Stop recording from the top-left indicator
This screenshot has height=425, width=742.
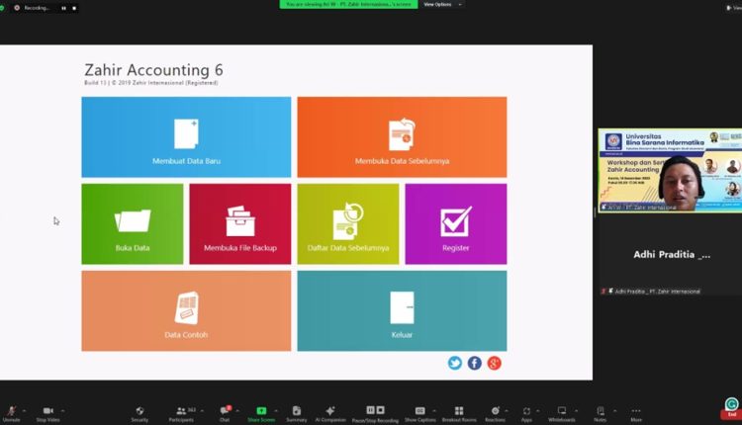(x=74, y=8)
